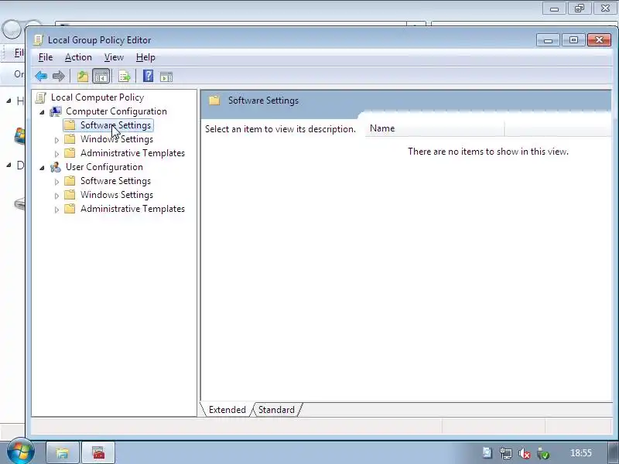Click the muted volume tray icon
The width and height of the screenshot is (619, 464).
tap(525, 453)
